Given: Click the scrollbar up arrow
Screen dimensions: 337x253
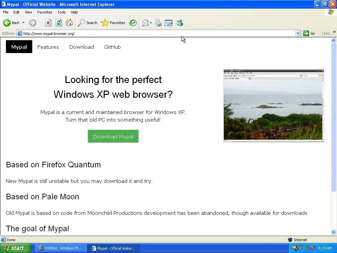Looking at the screenshot, I should (334, 41).
